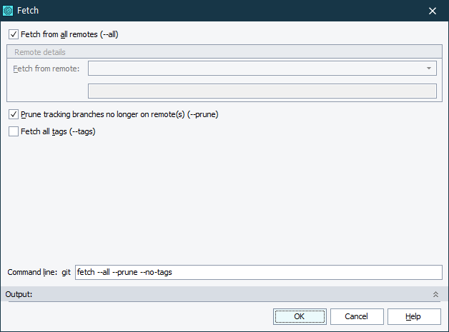Click the remote dropdown arrow
Image resolution: width=449 pixels, height=332 pixels.
(429, 69)
